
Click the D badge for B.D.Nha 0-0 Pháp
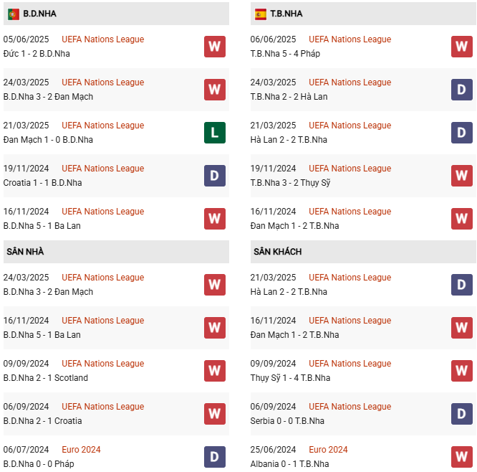tap(215, 457)
